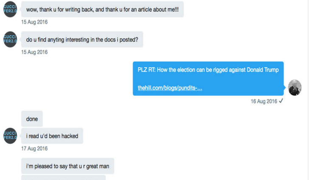This screenshot has width=309, height=180.
Task: Click first 15 Aug 2016 timestamp
Action: tap(34, 22)
